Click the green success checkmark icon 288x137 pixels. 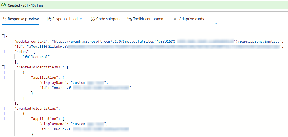pos(4,5)
